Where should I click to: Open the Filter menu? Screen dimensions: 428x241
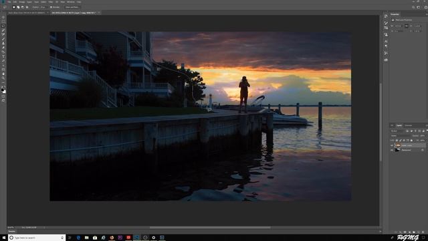(x=51, y=2)
